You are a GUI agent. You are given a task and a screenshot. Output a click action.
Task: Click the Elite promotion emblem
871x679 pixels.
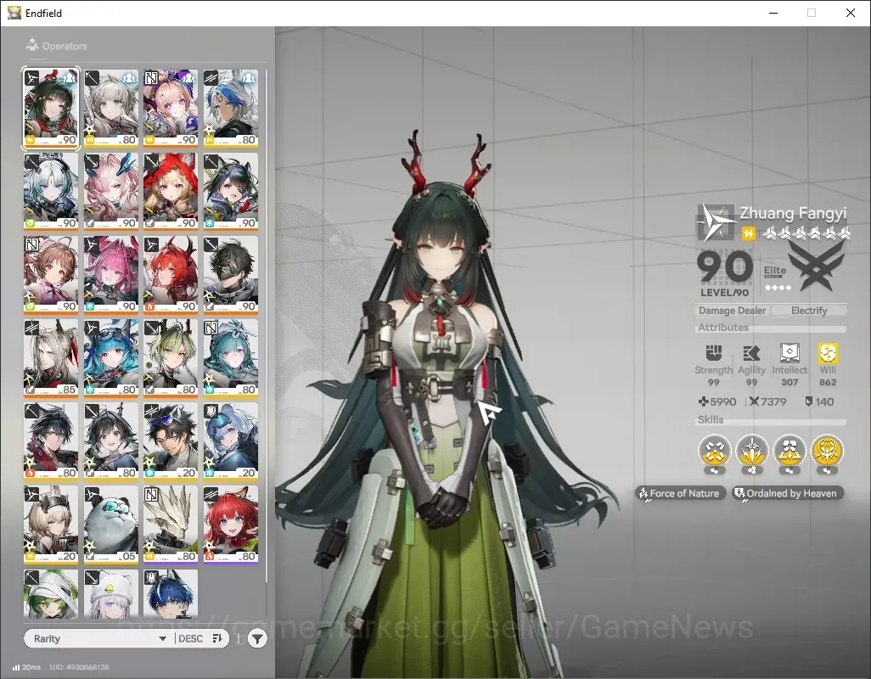(815, 267)
